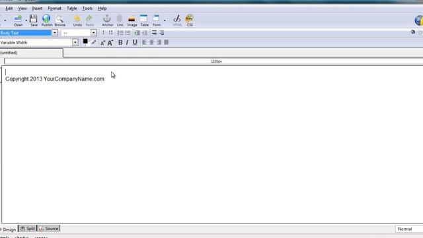Click the Redo toolbar icon
Screen dimensions: 423x238
coord(90,20)
